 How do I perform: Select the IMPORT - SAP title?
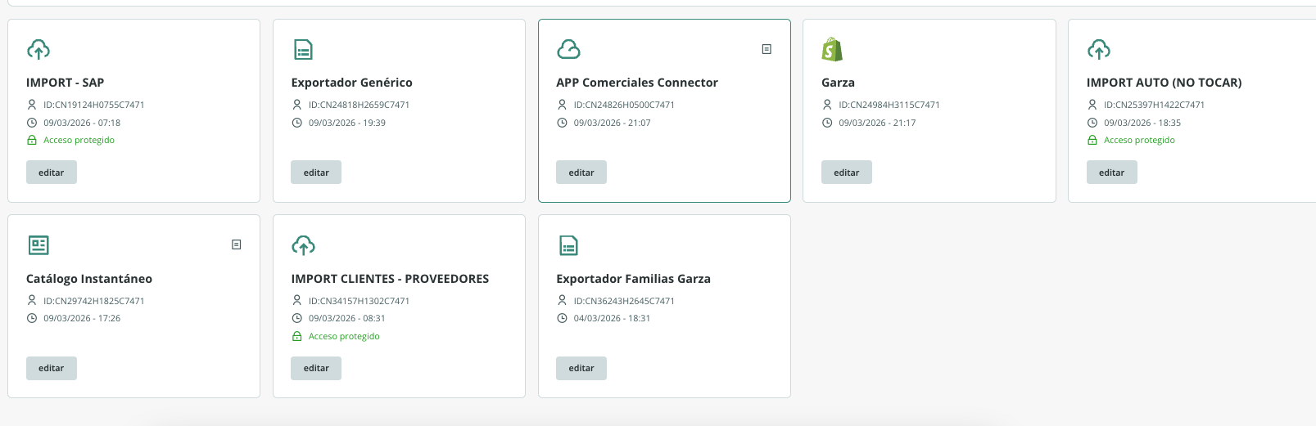[66, 83]
